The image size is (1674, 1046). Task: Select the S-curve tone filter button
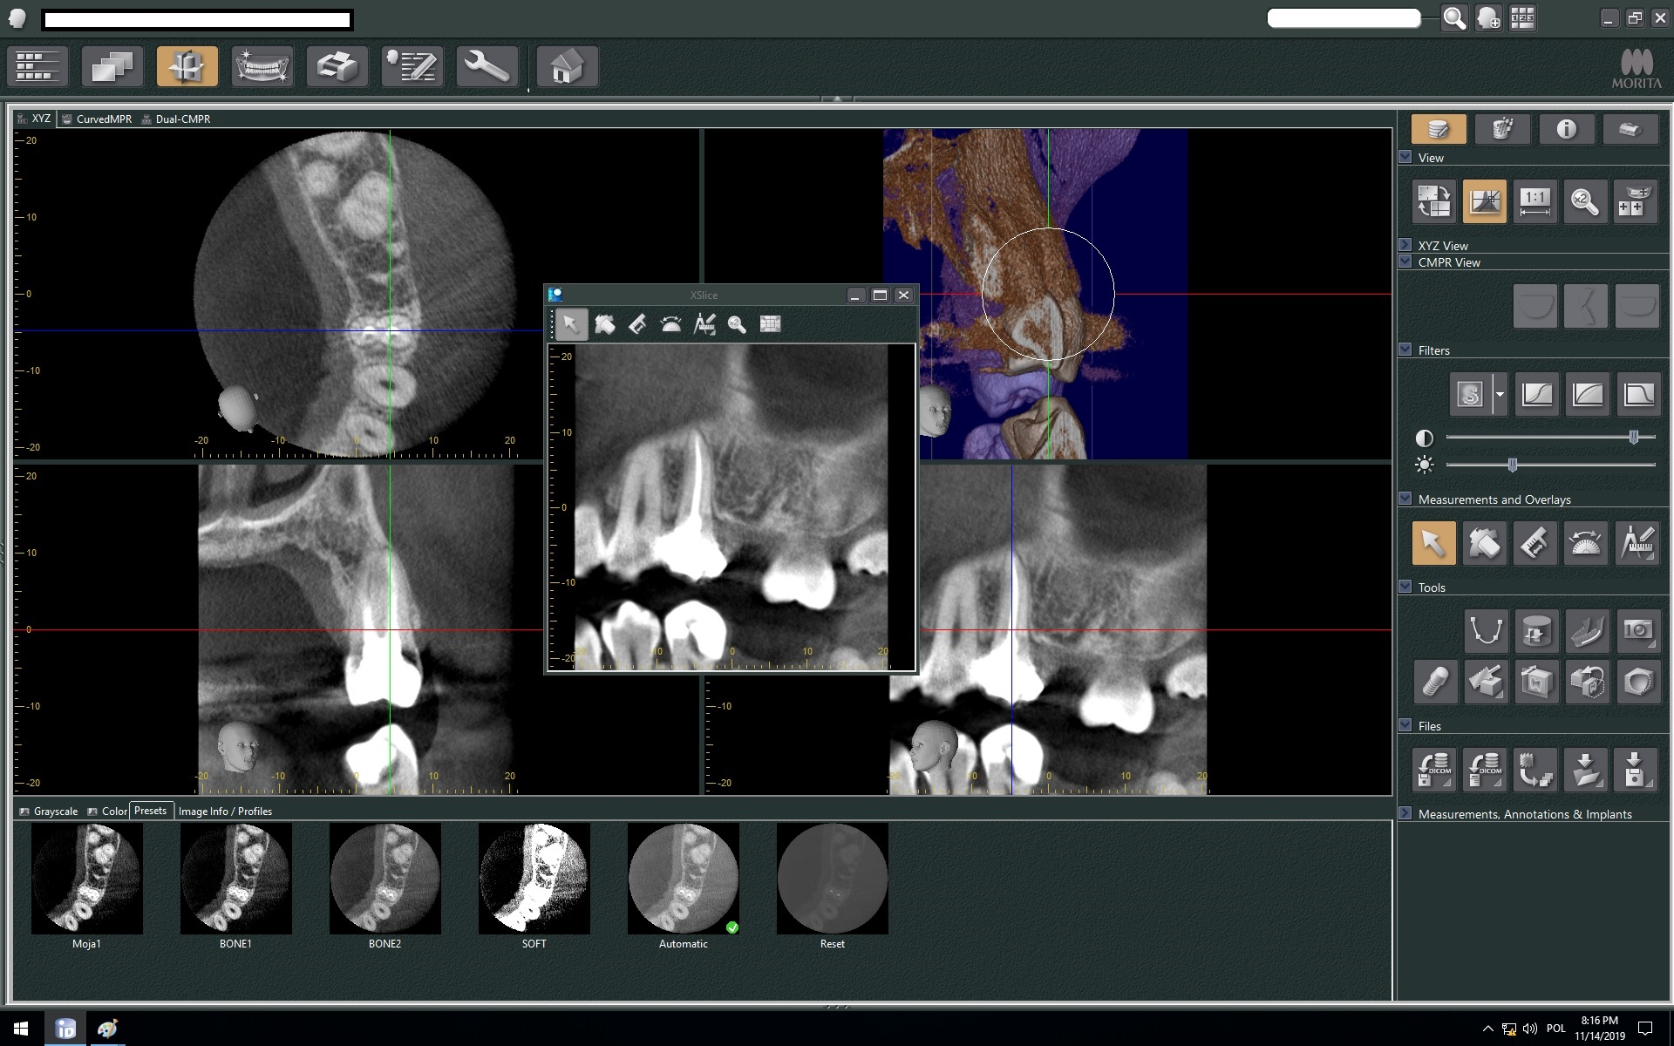(x=1536, y=395)
